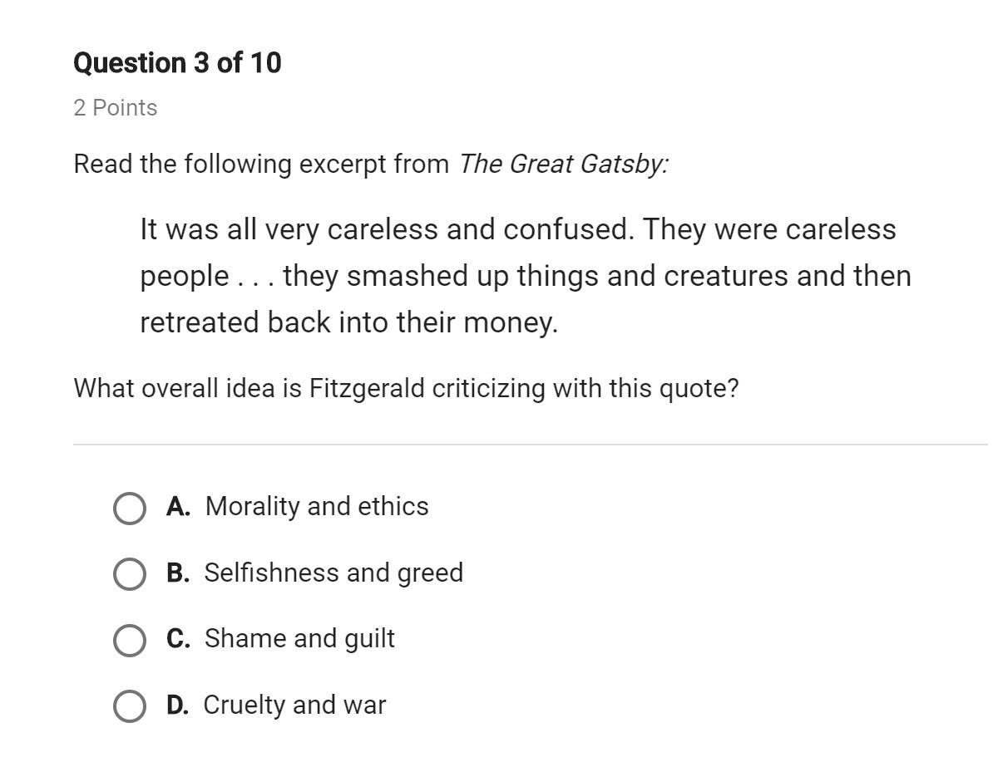993x757 pixels.
Task: Click the 'Cruelty and war' answer label
Action: (x=294, y=705)
